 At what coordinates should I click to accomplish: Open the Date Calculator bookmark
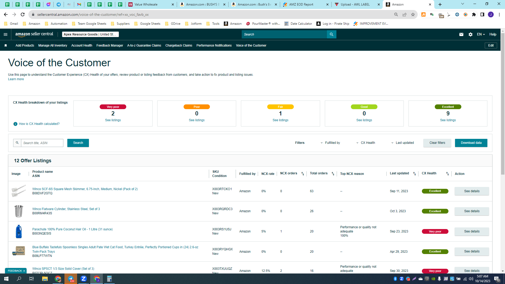[x=298, y=24]
